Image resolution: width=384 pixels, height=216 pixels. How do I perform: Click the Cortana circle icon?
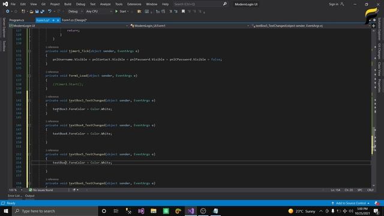(x=104, y=211)
